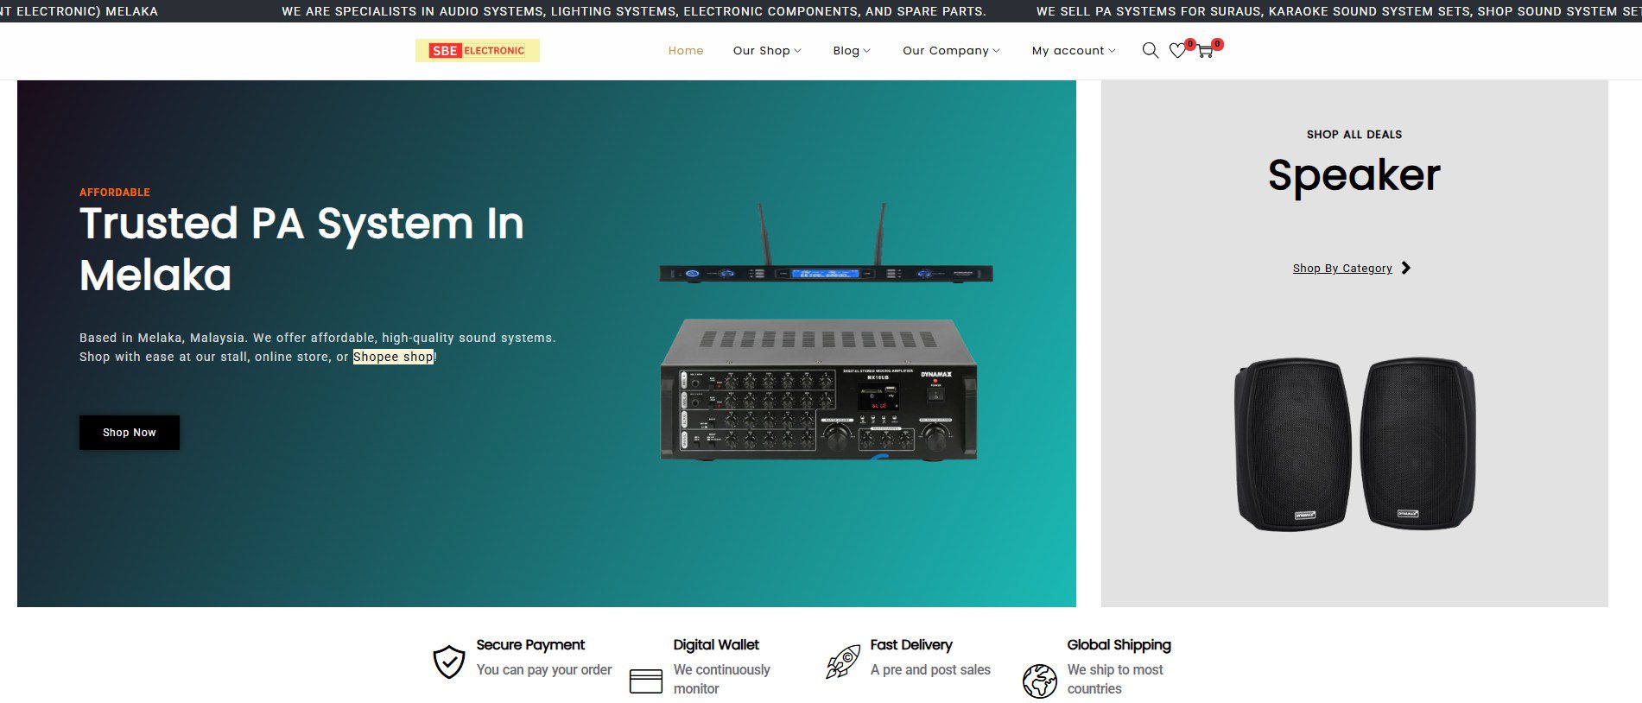Click the SBE Electronic logo
This screenshot has width=1642, height=703.
(x=477, y=50)
